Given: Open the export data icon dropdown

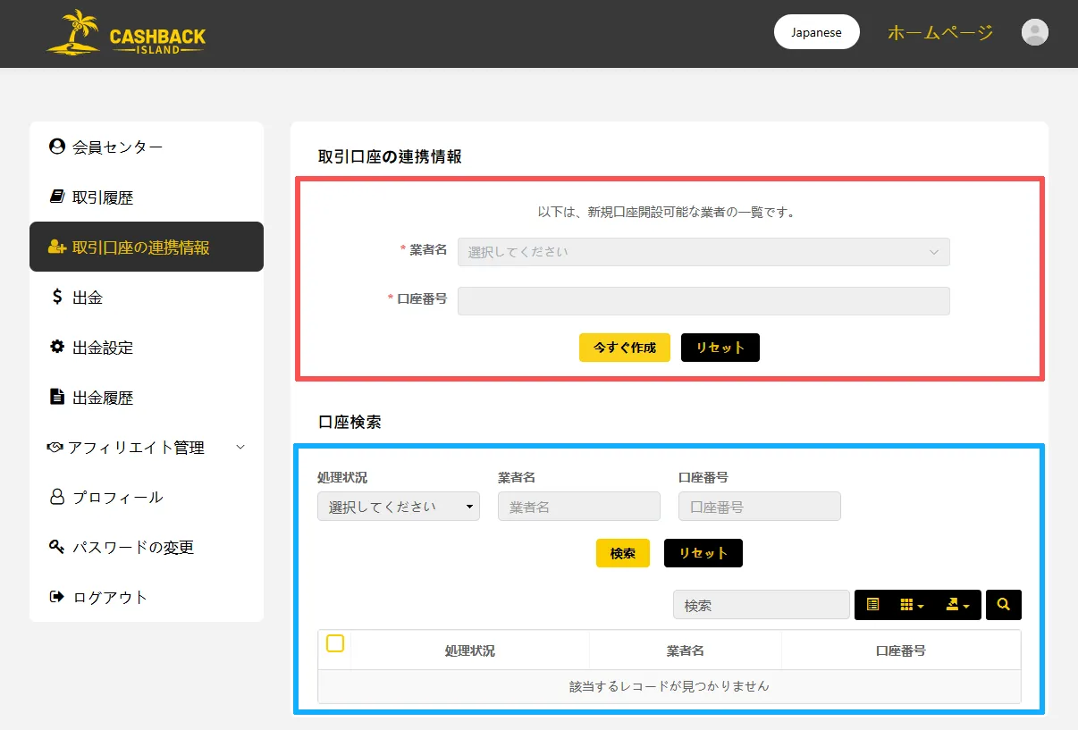Looking at the screenshot, I should click(x=956, y=605).
